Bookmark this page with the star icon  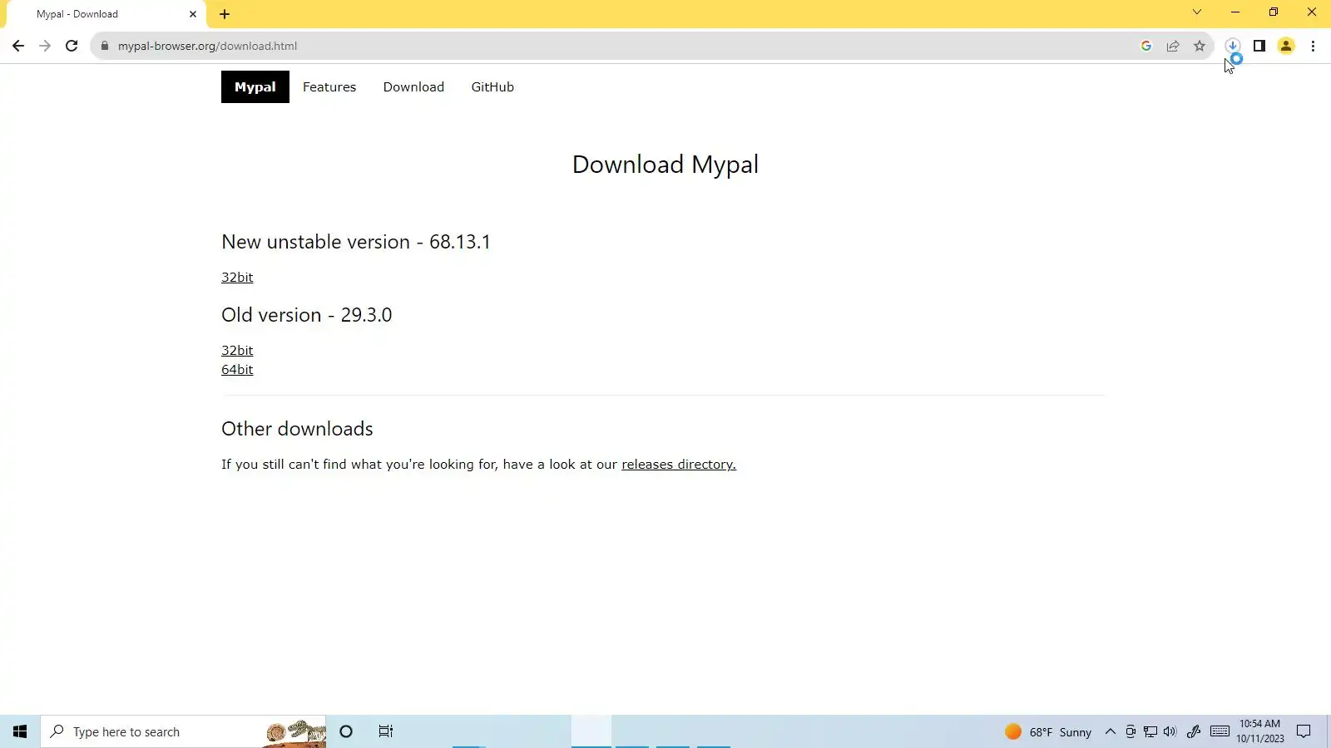tap(1200, 46)
